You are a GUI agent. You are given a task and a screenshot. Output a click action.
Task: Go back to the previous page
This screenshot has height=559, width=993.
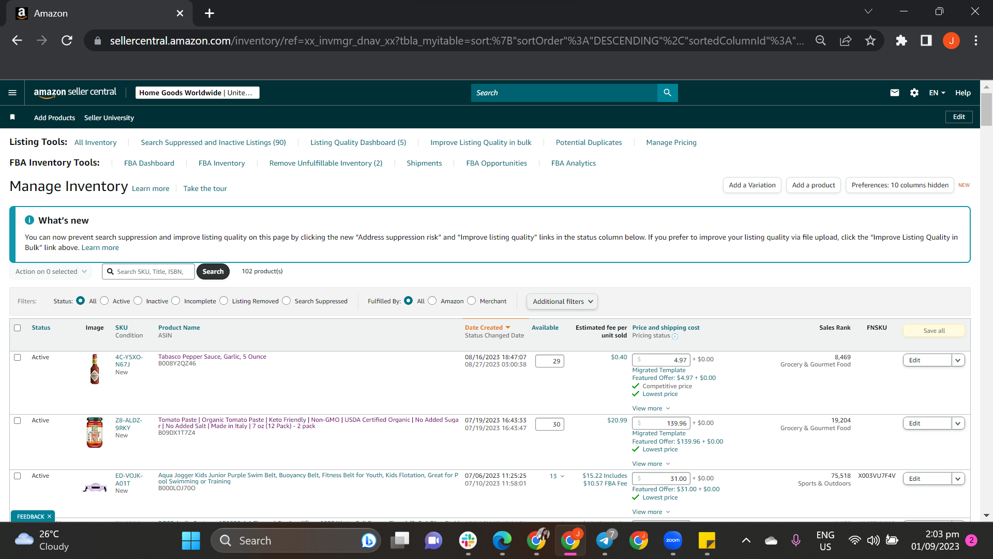click(17, 40)
